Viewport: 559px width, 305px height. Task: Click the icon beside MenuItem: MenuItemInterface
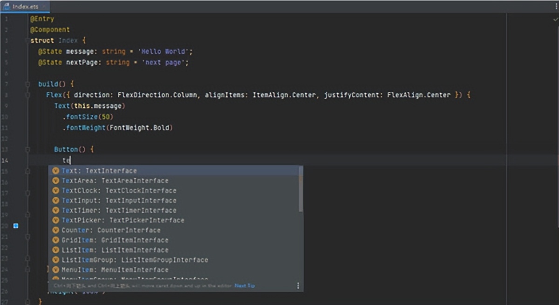tap(56, 270)
